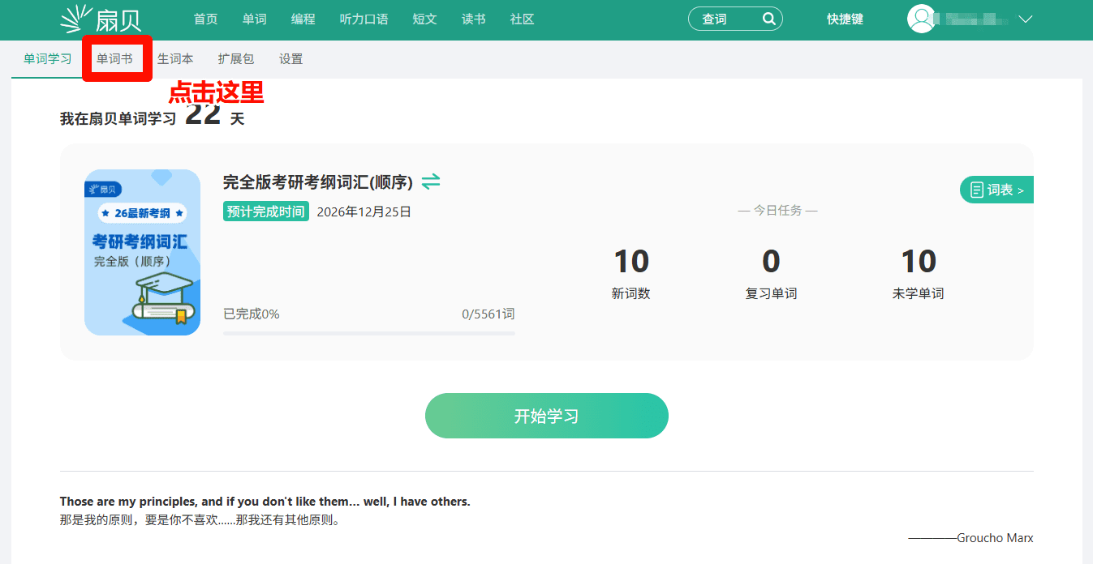Viewport: 1093px width, 564px height.
Task: Click the search magnifier icon
Action: (x=768, y=19)
